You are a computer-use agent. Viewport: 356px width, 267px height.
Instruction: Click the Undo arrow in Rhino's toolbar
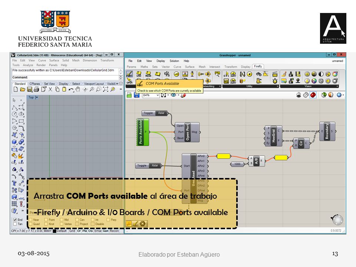pyautogui.click(x=71, y=90)
